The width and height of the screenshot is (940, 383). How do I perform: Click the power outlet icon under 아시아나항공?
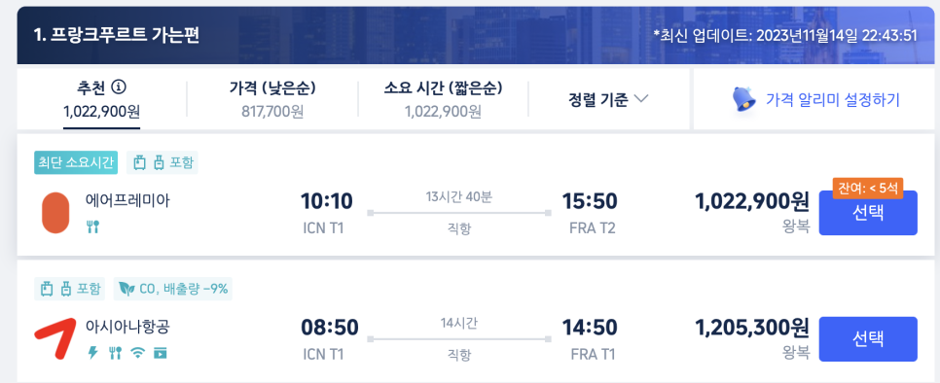tap(92, 353)
